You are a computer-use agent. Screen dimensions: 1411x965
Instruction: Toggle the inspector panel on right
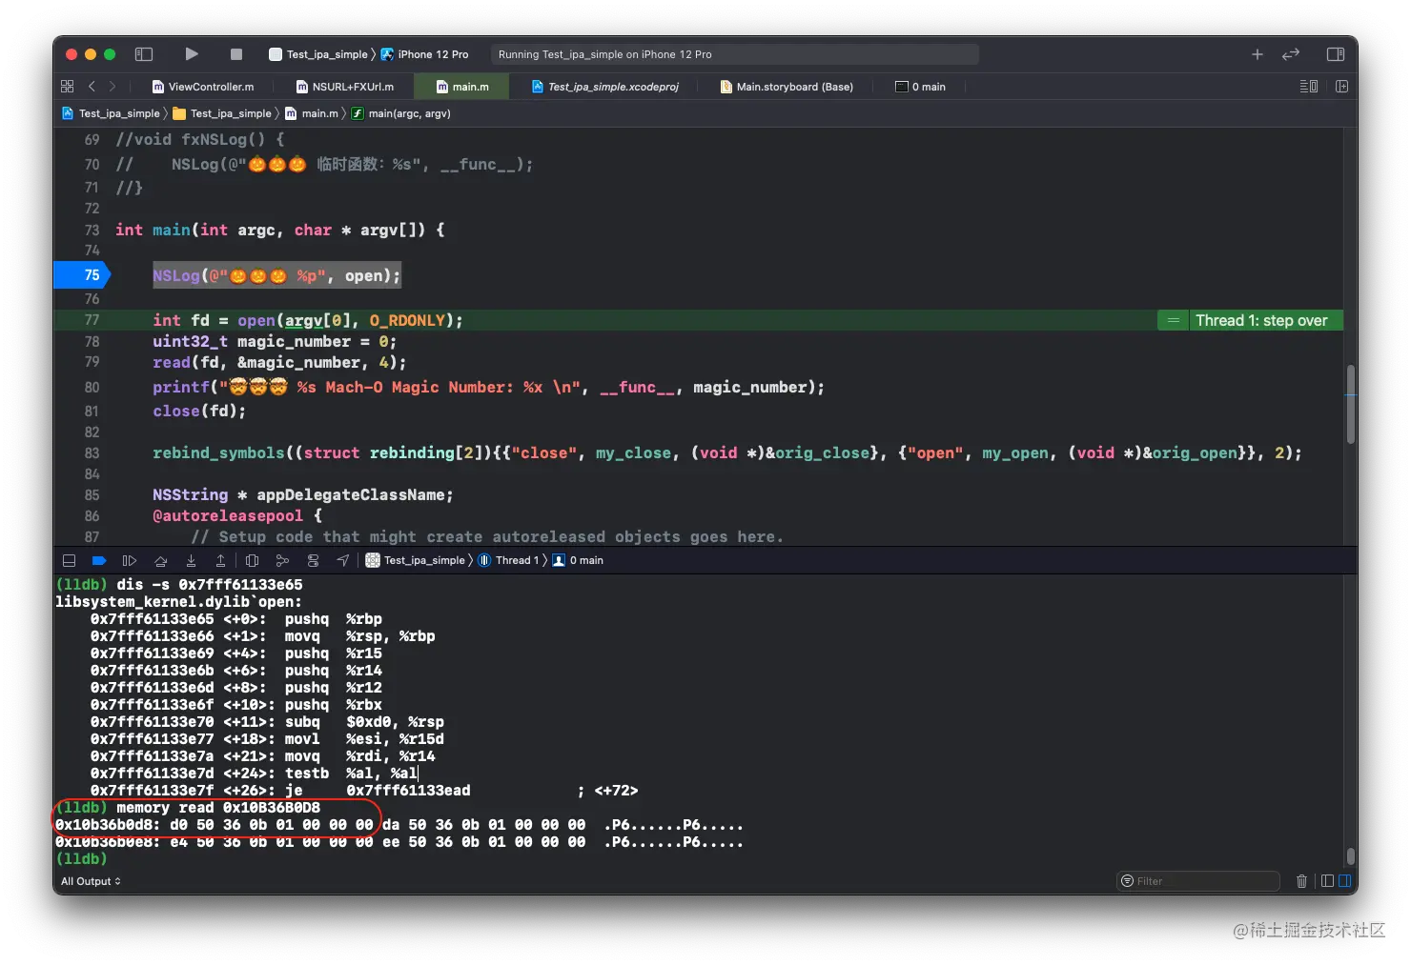[x=1336, y=54]
